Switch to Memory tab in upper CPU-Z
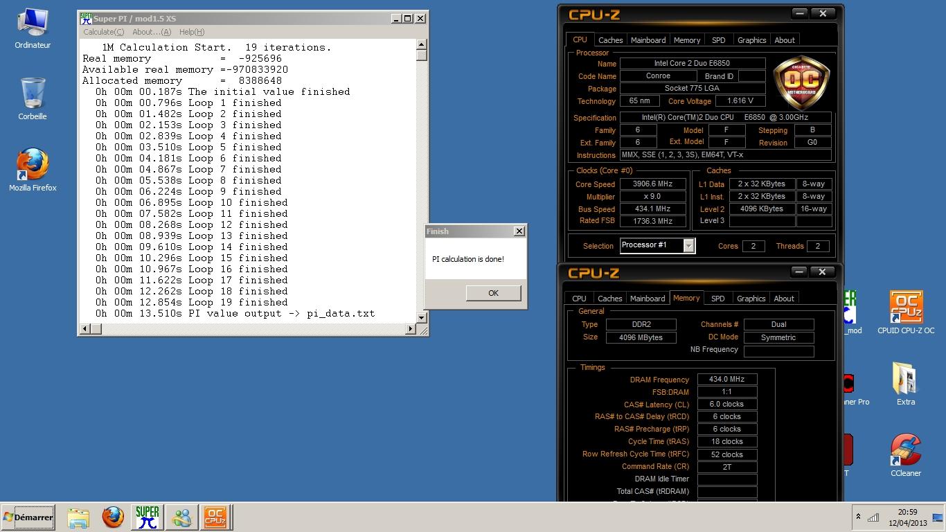The width and height of the screenshot is (946, 532). pos(687,40)
